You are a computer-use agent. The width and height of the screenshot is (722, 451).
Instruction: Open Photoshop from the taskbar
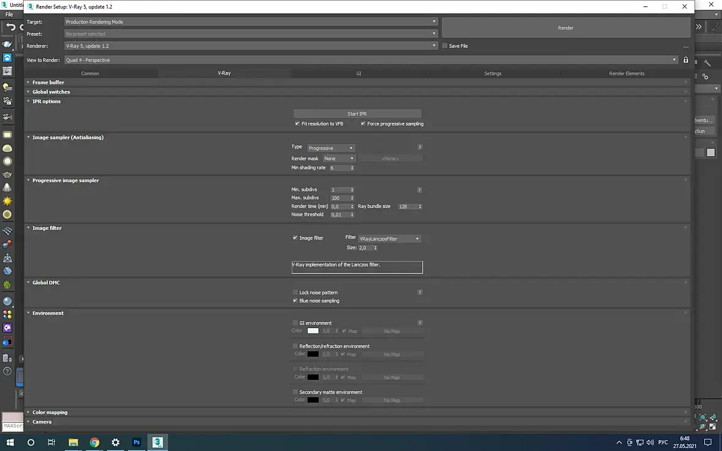tap(136, 442)
